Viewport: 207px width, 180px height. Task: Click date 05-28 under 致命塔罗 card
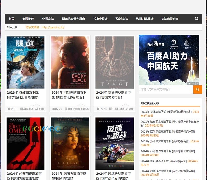[x=103, y=109]
